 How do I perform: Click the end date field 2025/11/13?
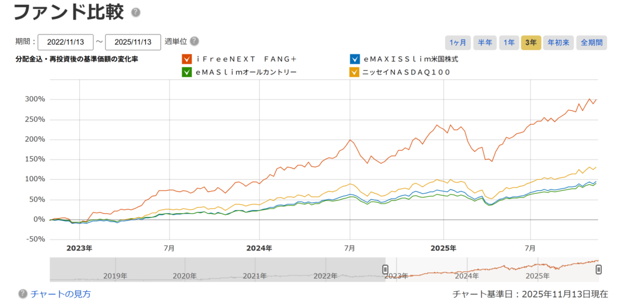pyautogui.click(x=133, y=42)
